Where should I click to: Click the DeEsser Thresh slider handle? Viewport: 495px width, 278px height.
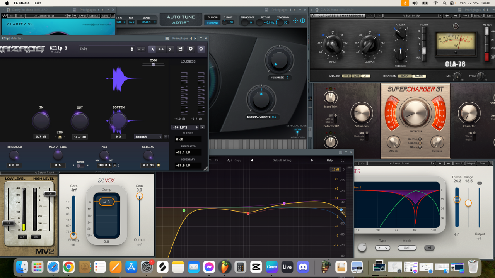pos(457,200)
